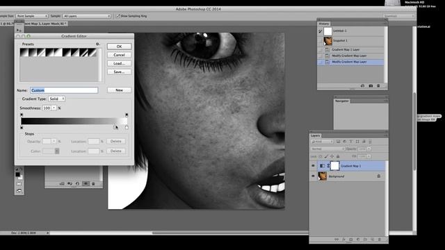Lock position with the move icon
The image size is (445, 250).
tap(332, 156)
